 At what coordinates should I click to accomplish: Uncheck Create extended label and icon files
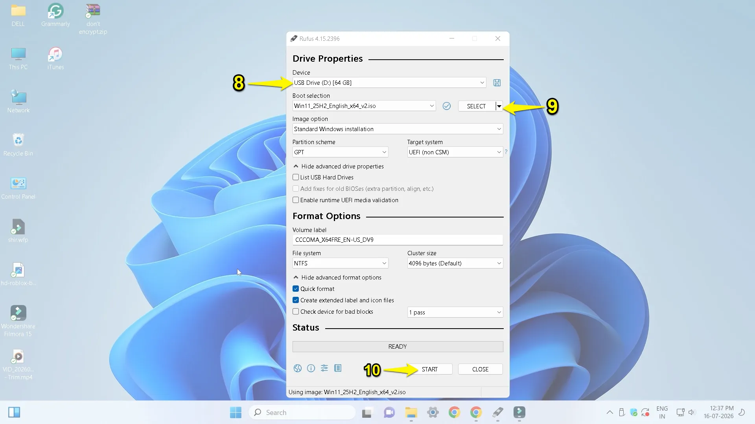point(296,300)
